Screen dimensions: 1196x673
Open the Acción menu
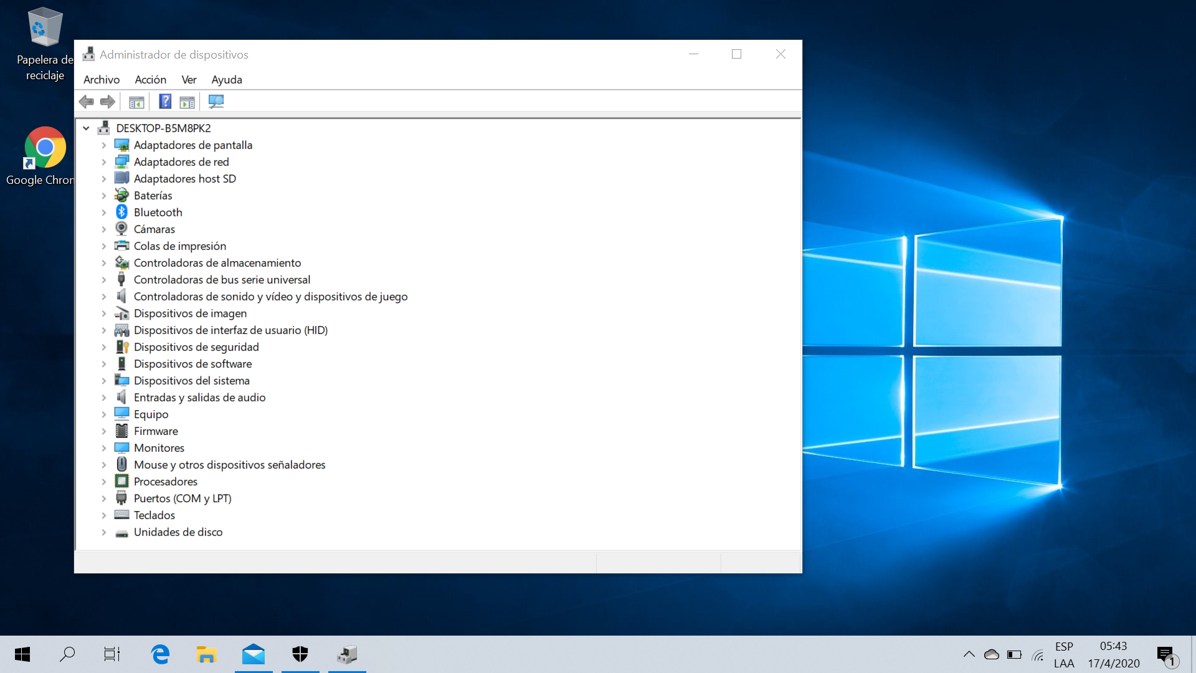(150, 80)
